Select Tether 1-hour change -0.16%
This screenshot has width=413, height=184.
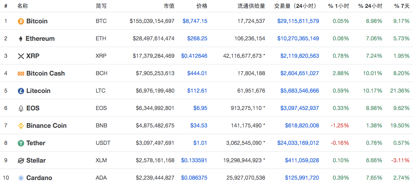[340, 143]
